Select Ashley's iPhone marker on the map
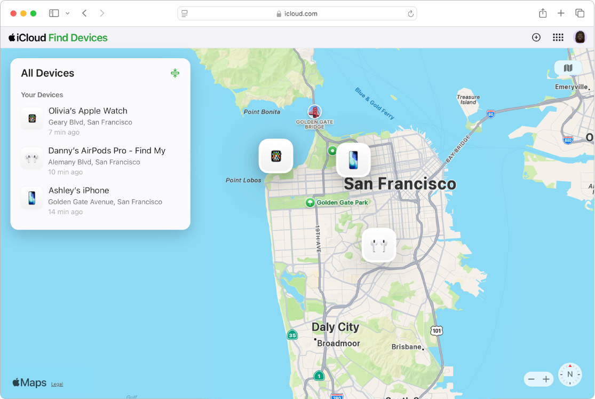The image size is (595, 399). click(353, 160)
